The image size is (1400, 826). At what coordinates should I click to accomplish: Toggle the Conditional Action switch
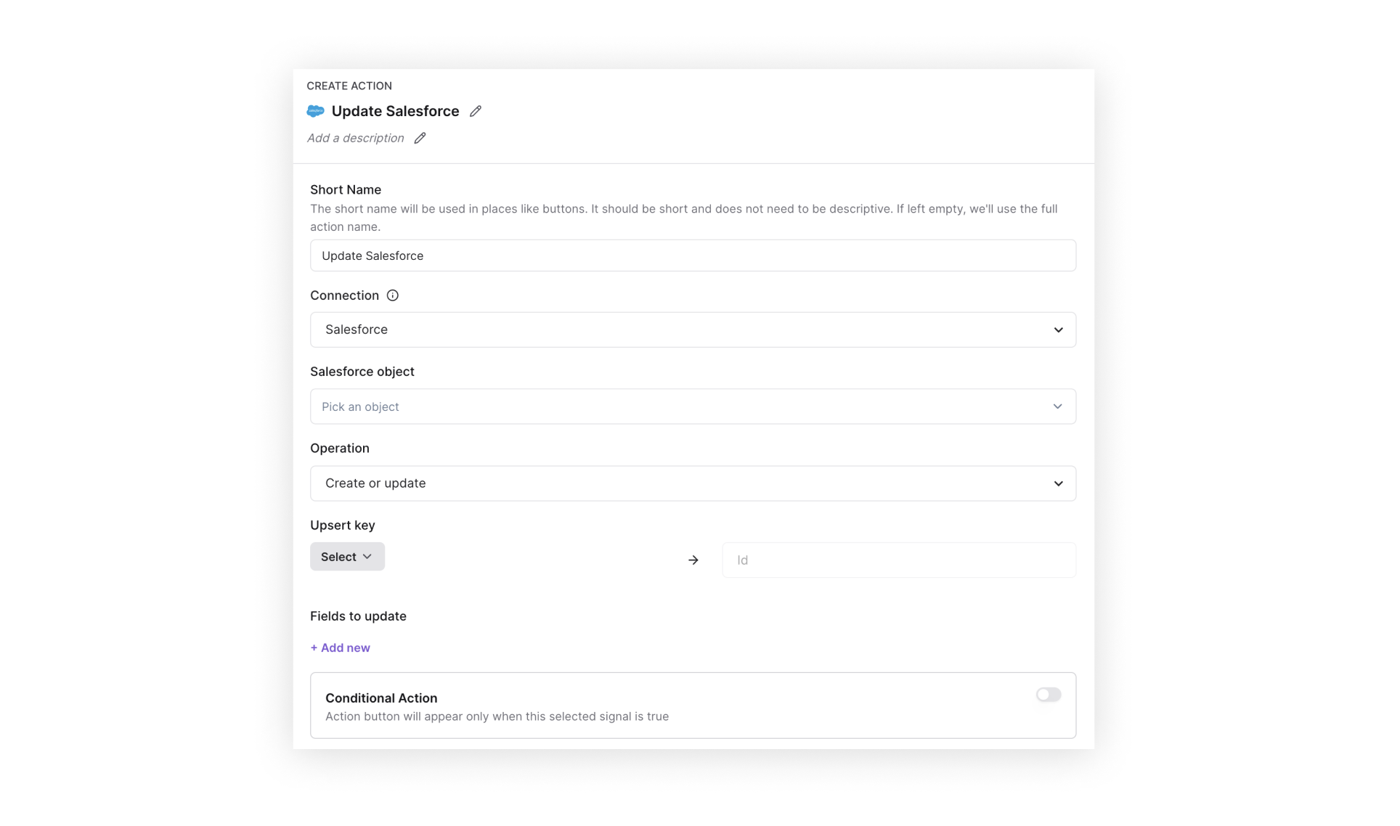[1048, 695]
